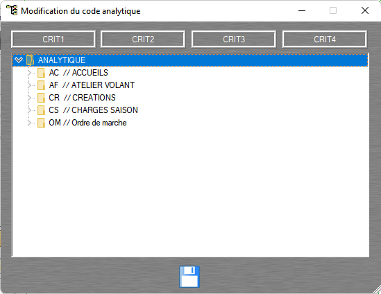The height and width of the screenshot is (294, 381).
Task: Click the CRIT1 button
Action: tap(53, 39)
